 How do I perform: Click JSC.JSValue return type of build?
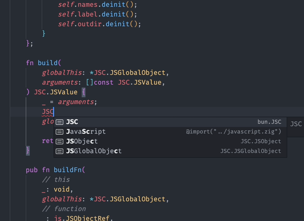56,92
